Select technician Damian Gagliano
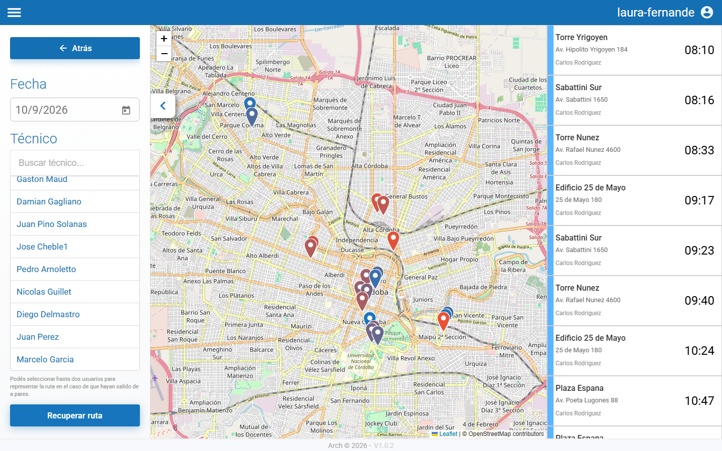This screenshot has width=722, height=451. (x=75, y=201)
